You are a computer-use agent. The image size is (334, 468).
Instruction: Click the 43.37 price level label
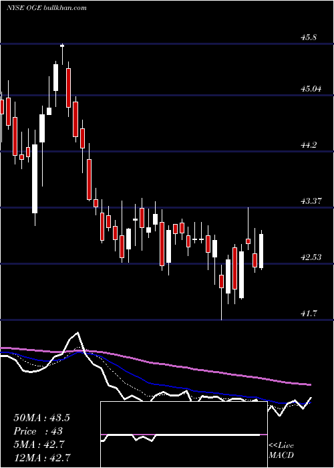pos(311,201)
